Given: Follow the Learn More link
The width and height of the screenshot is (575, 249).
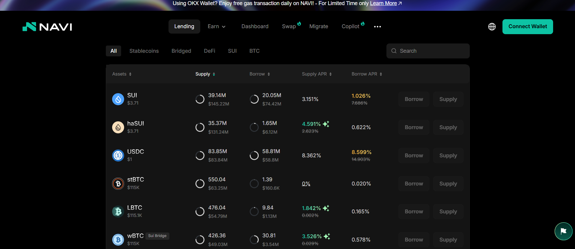Looking at the screenshot, I should tap(383, 4).
